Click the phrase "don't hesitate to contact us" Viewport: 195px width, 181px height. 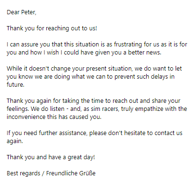click(145, 133)
